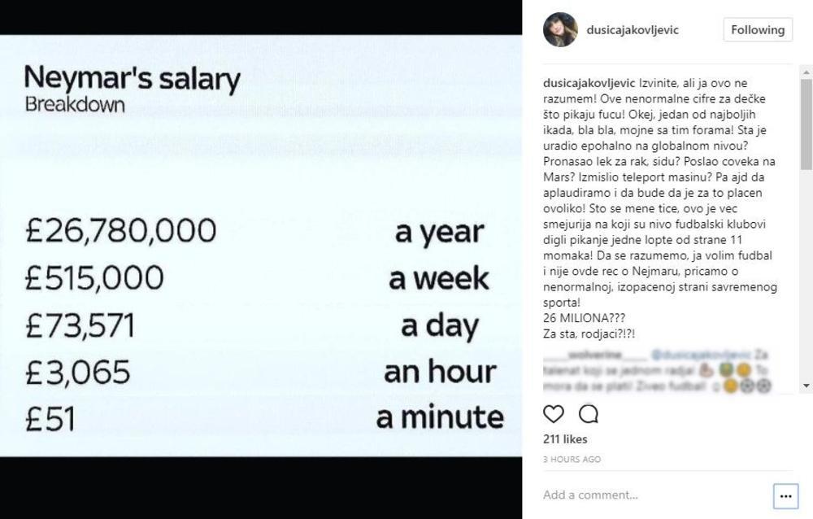Click the £26,780,000 a year row in the photo
The width and height of the screenshot is (813, 519).
click(x=256, y=232)
